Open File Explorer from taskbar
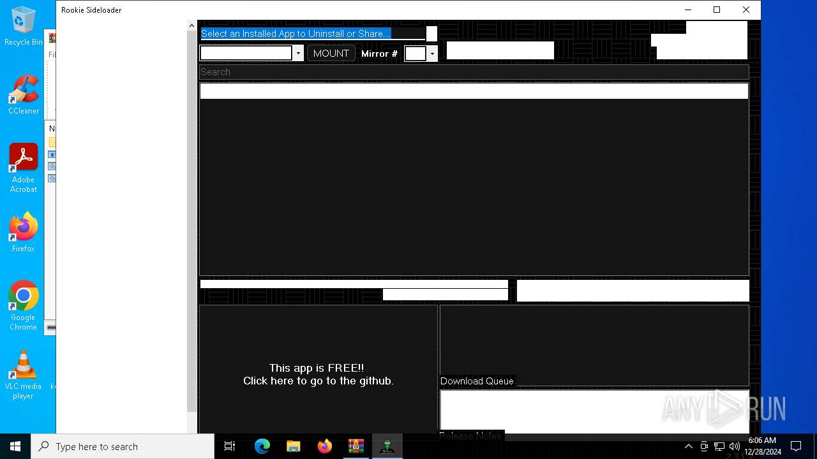 click(293, 446)
